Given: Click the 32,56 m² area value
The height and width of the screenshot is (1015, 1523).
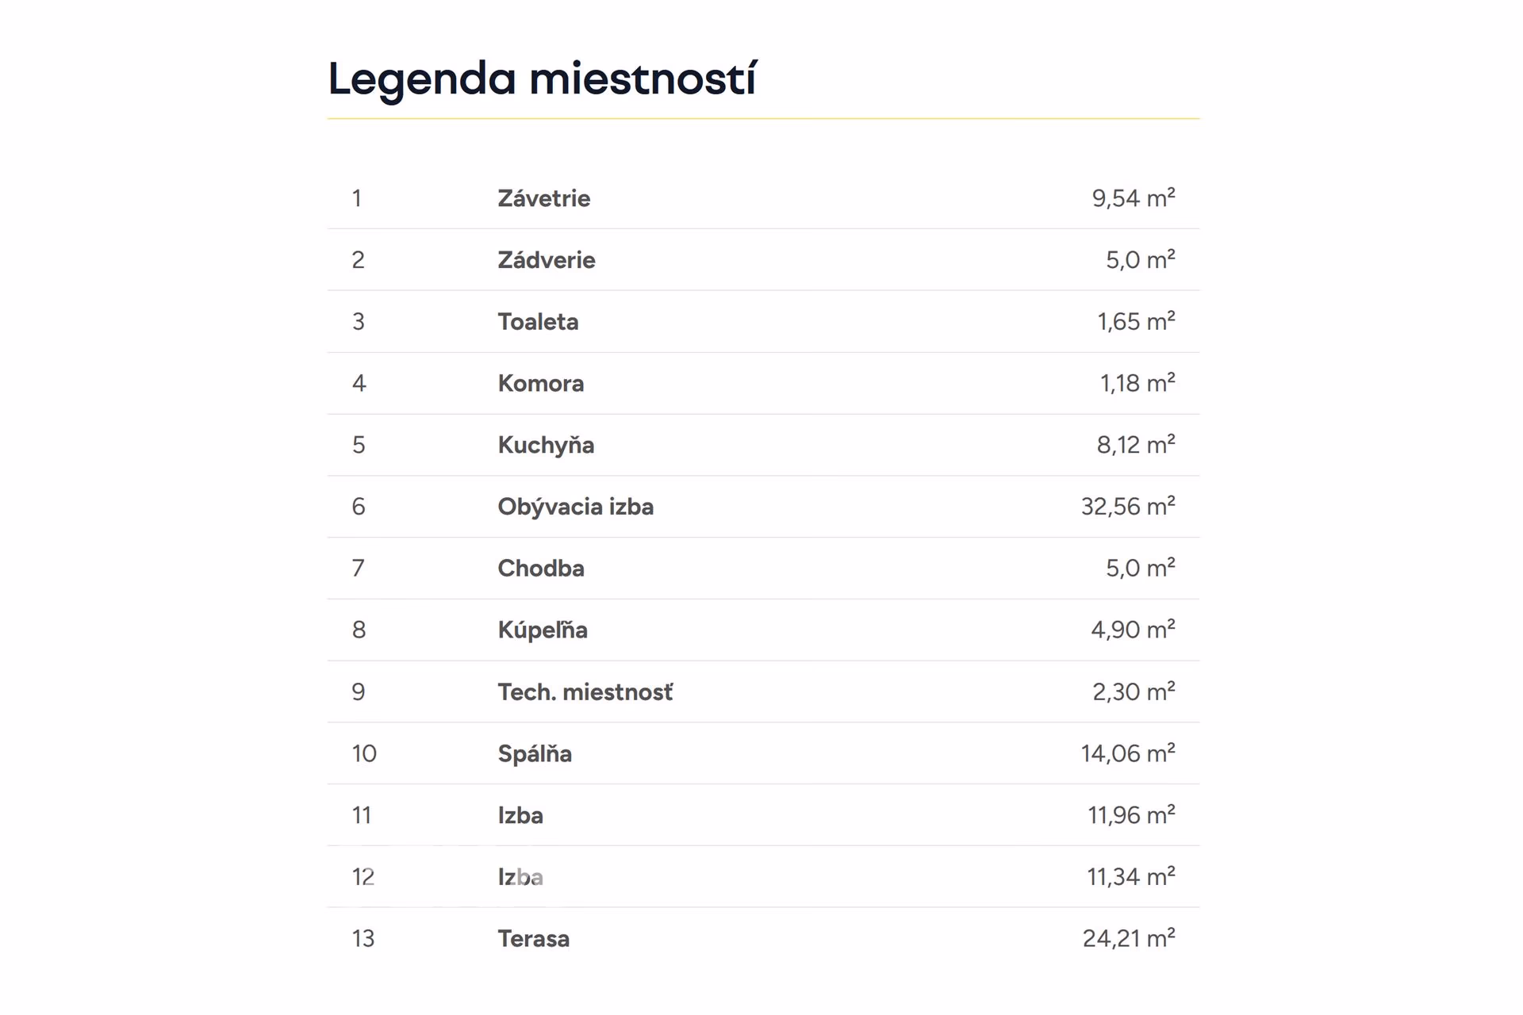Looking at the screenshot, I should pos(1128,507).
